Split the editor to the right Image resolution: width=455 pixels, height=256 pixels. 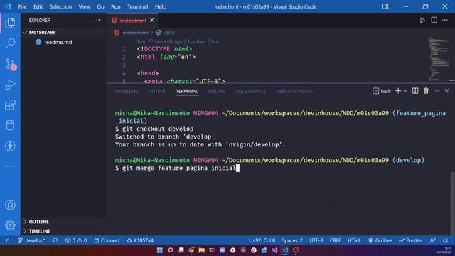pos(434,20)
